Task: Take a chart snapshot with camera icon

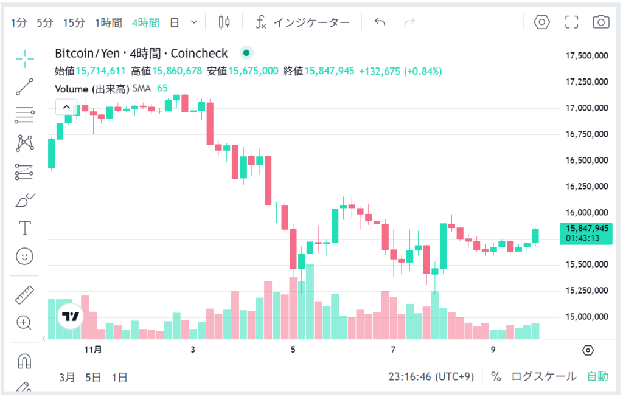Action: pyautogui.click(x=601, y=22)
